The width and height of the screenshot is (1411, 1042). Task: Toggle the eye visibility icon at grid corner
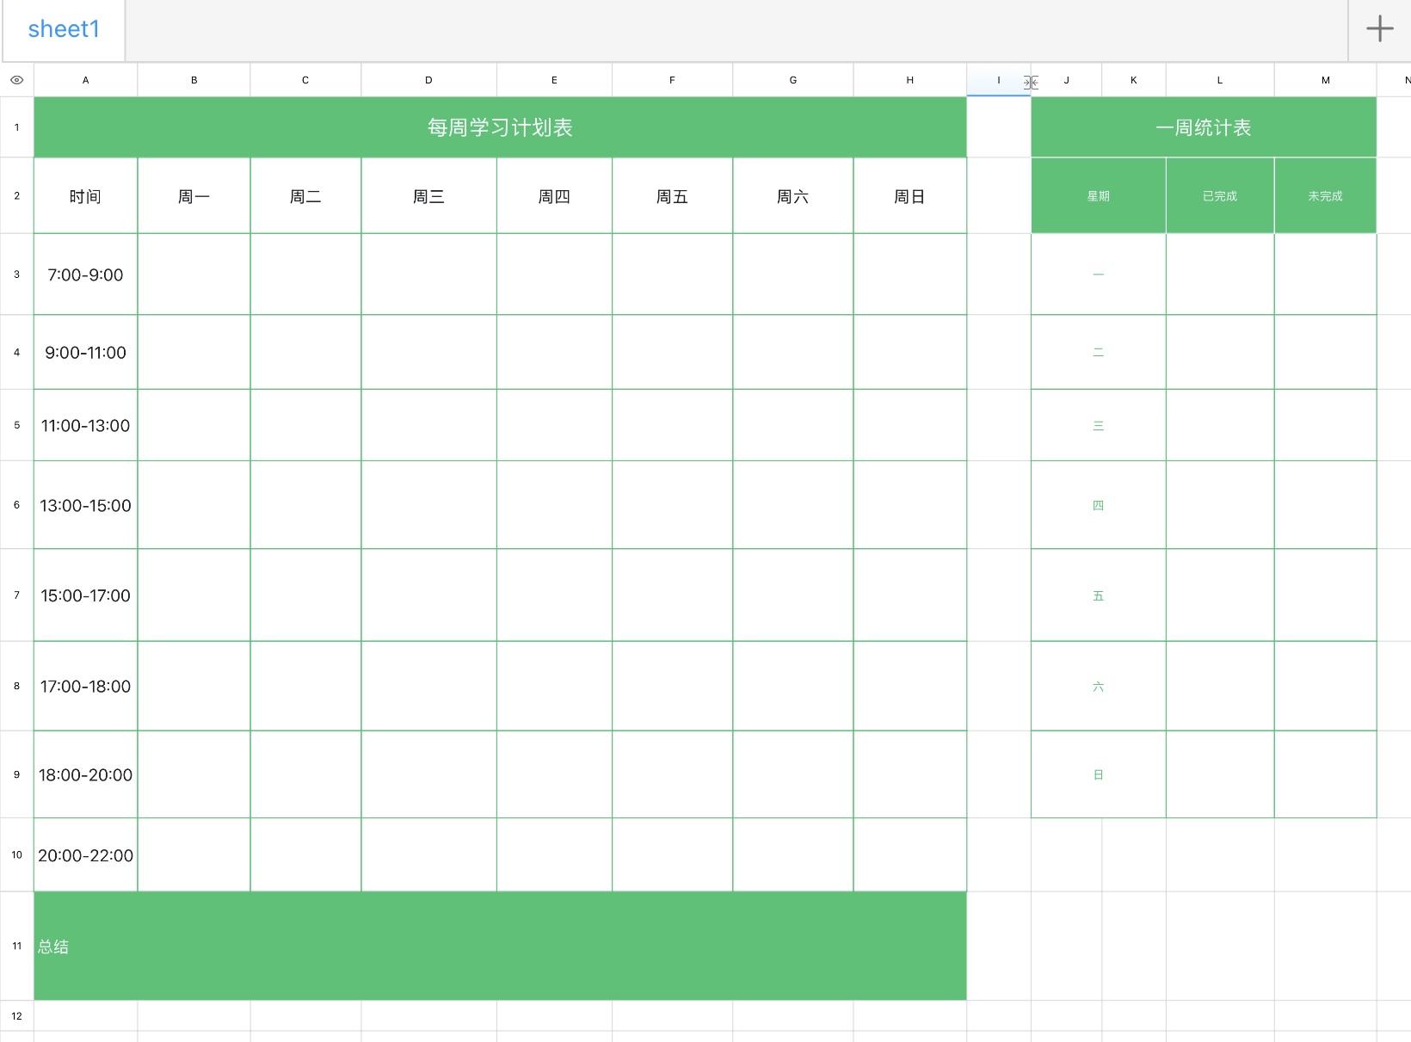coord(16,80)
